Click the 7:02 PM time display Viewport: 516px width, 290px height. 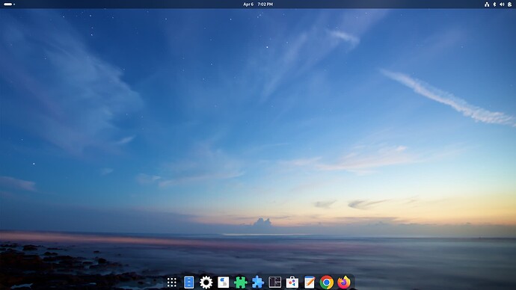coord(265,4)
